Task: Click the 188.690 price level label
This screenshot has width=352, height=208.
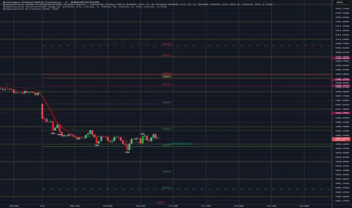Action: pyautogui.click(x=342, y=79)
